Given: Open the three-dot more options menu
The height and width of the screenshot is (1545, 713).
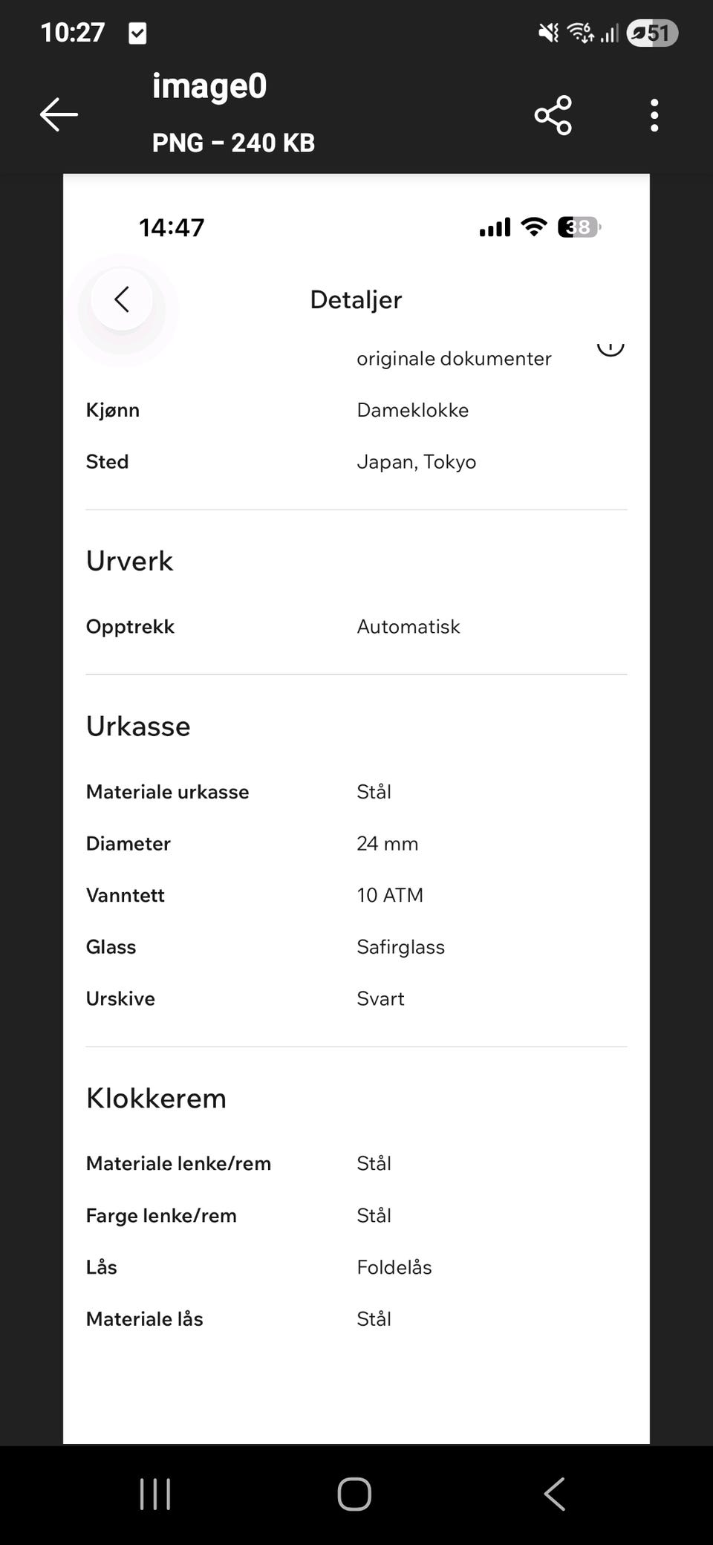Looking at the screenshot, I should click(x=654, y=115).
